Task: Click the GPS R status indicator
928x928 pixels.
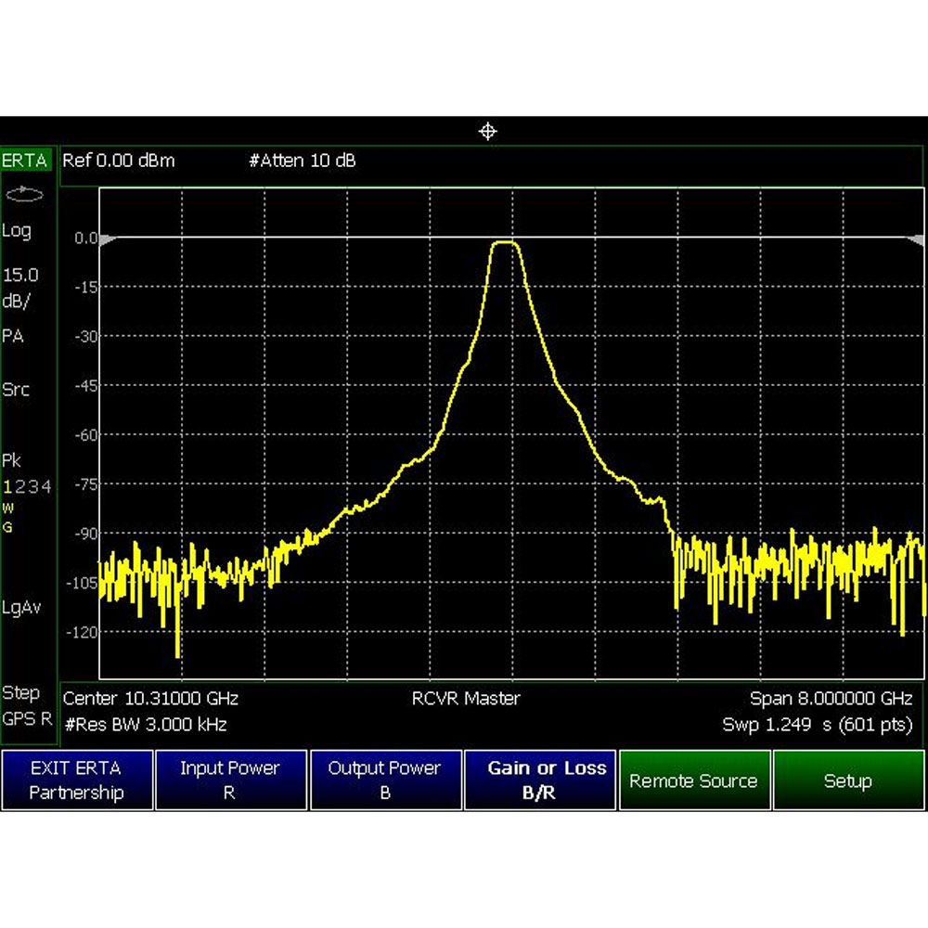Action: [x=27, y=719]
